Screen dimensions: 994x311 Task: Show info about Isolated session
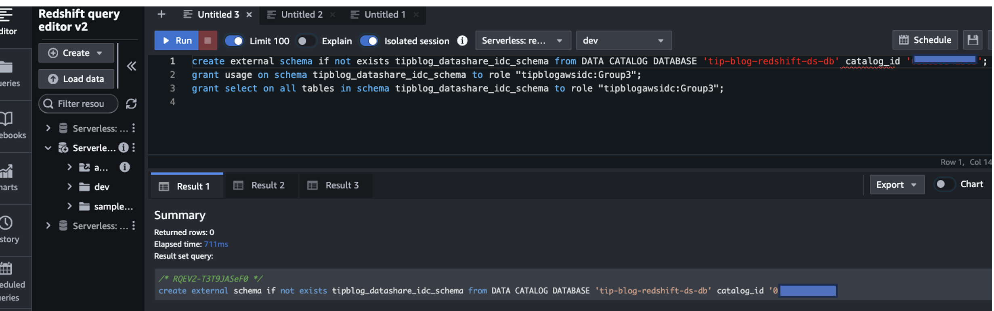(x=462, y=41)
